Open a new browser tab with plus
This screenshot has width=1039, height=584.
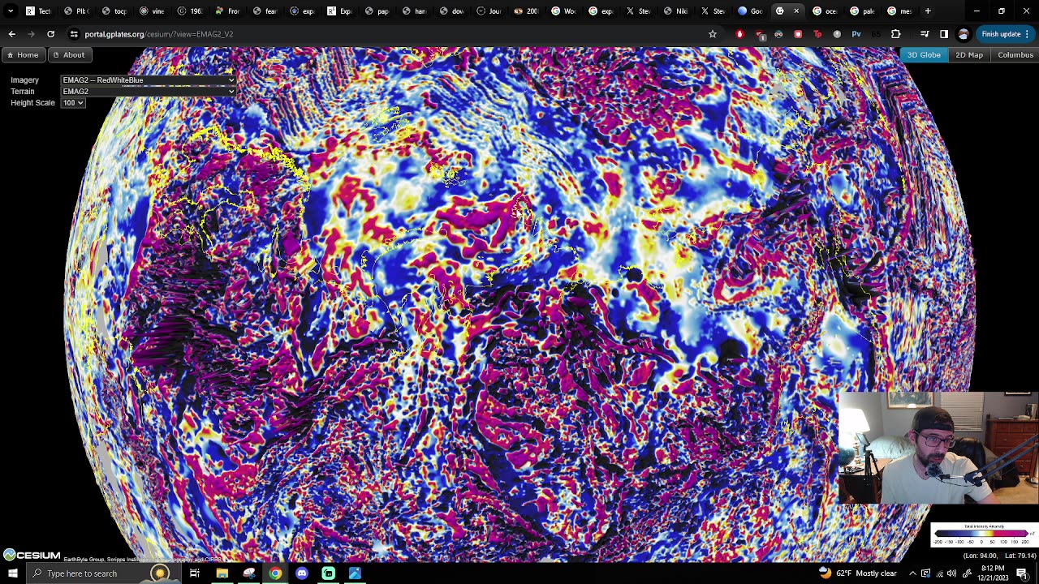point(928,11)
